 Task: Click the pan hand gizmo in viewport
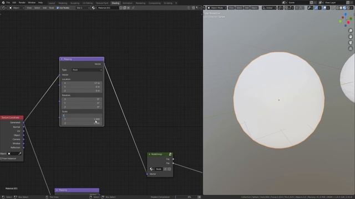point(351,36)
